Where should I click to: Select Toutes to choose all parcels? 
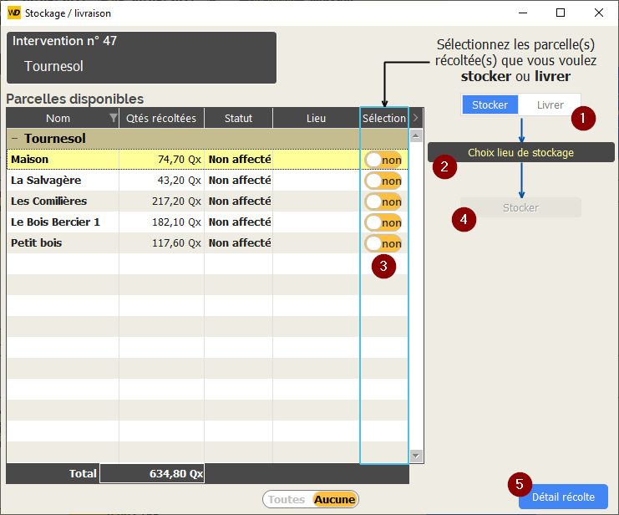[x=287, y=500]
